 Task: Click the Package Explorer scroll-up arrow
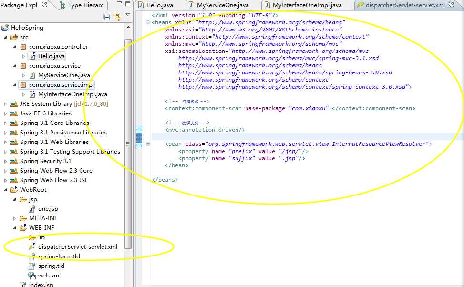tap(128, 27)
